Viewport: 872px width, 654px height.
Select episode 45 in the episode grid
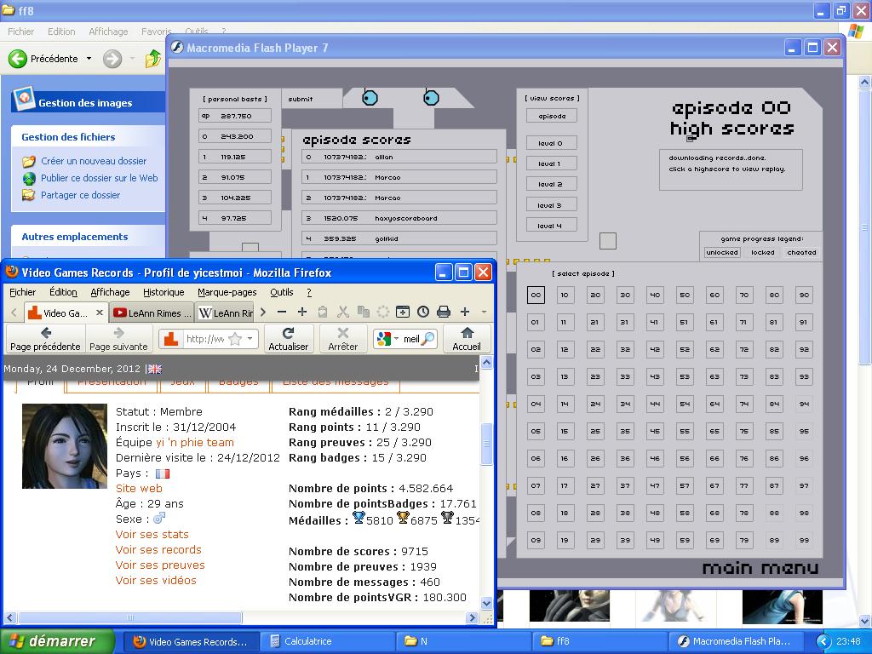[x=655, y=432]
